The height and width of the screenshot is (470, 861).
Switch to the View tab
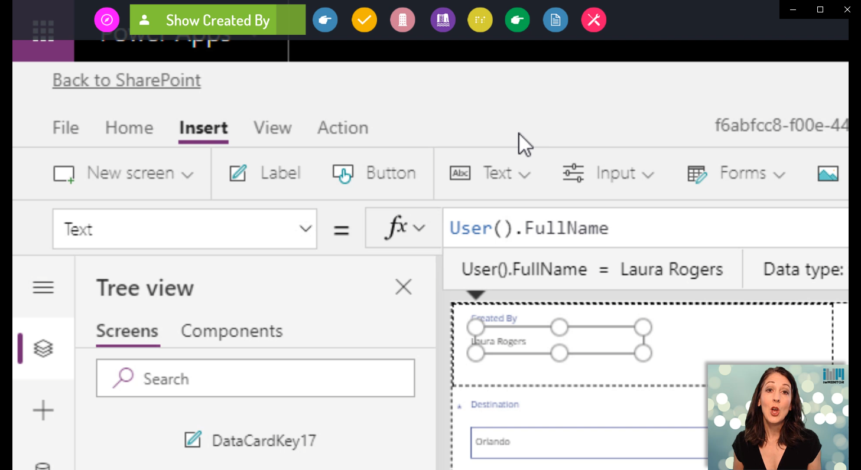[273, 128]
